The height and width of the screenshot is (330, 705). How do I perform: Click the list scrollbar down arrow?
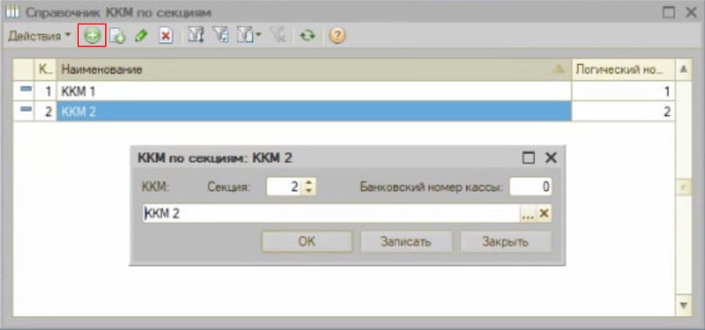(683, 306)
